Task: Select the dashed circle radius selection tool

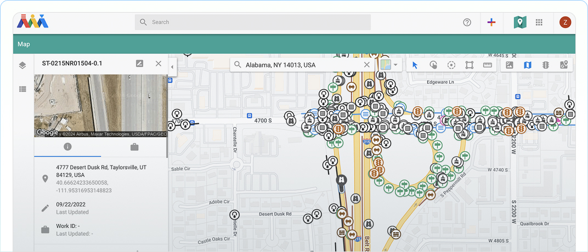Action: click(x=451, y=65)
